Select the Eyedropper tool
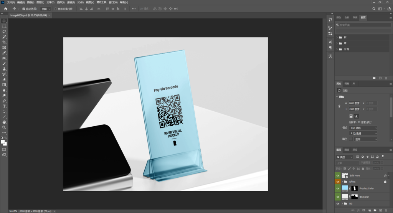 4,53
